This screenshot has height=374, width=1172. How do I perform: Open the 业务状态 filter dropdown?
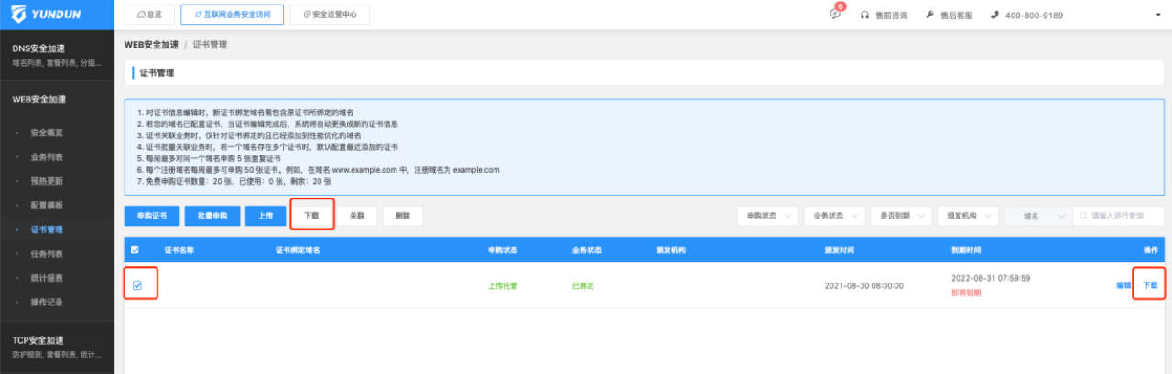[834, 216]
